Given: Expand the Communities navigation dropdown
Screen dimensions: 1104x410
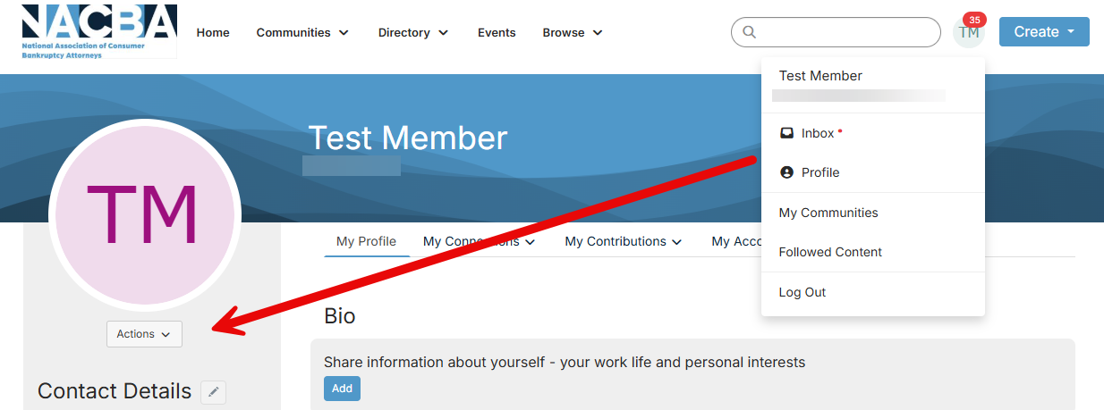Looking at the screenshot, I should point(302,32).
